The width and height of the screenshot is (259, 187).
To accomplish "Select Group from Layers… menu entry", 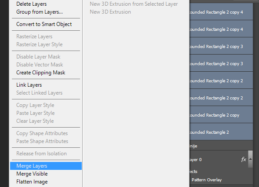I will point(46,12).
